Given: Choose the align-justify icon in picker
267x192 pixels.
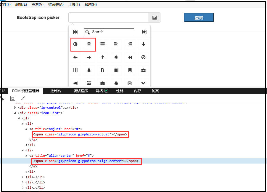Looking at the screenshot, I should pos(102,44).
